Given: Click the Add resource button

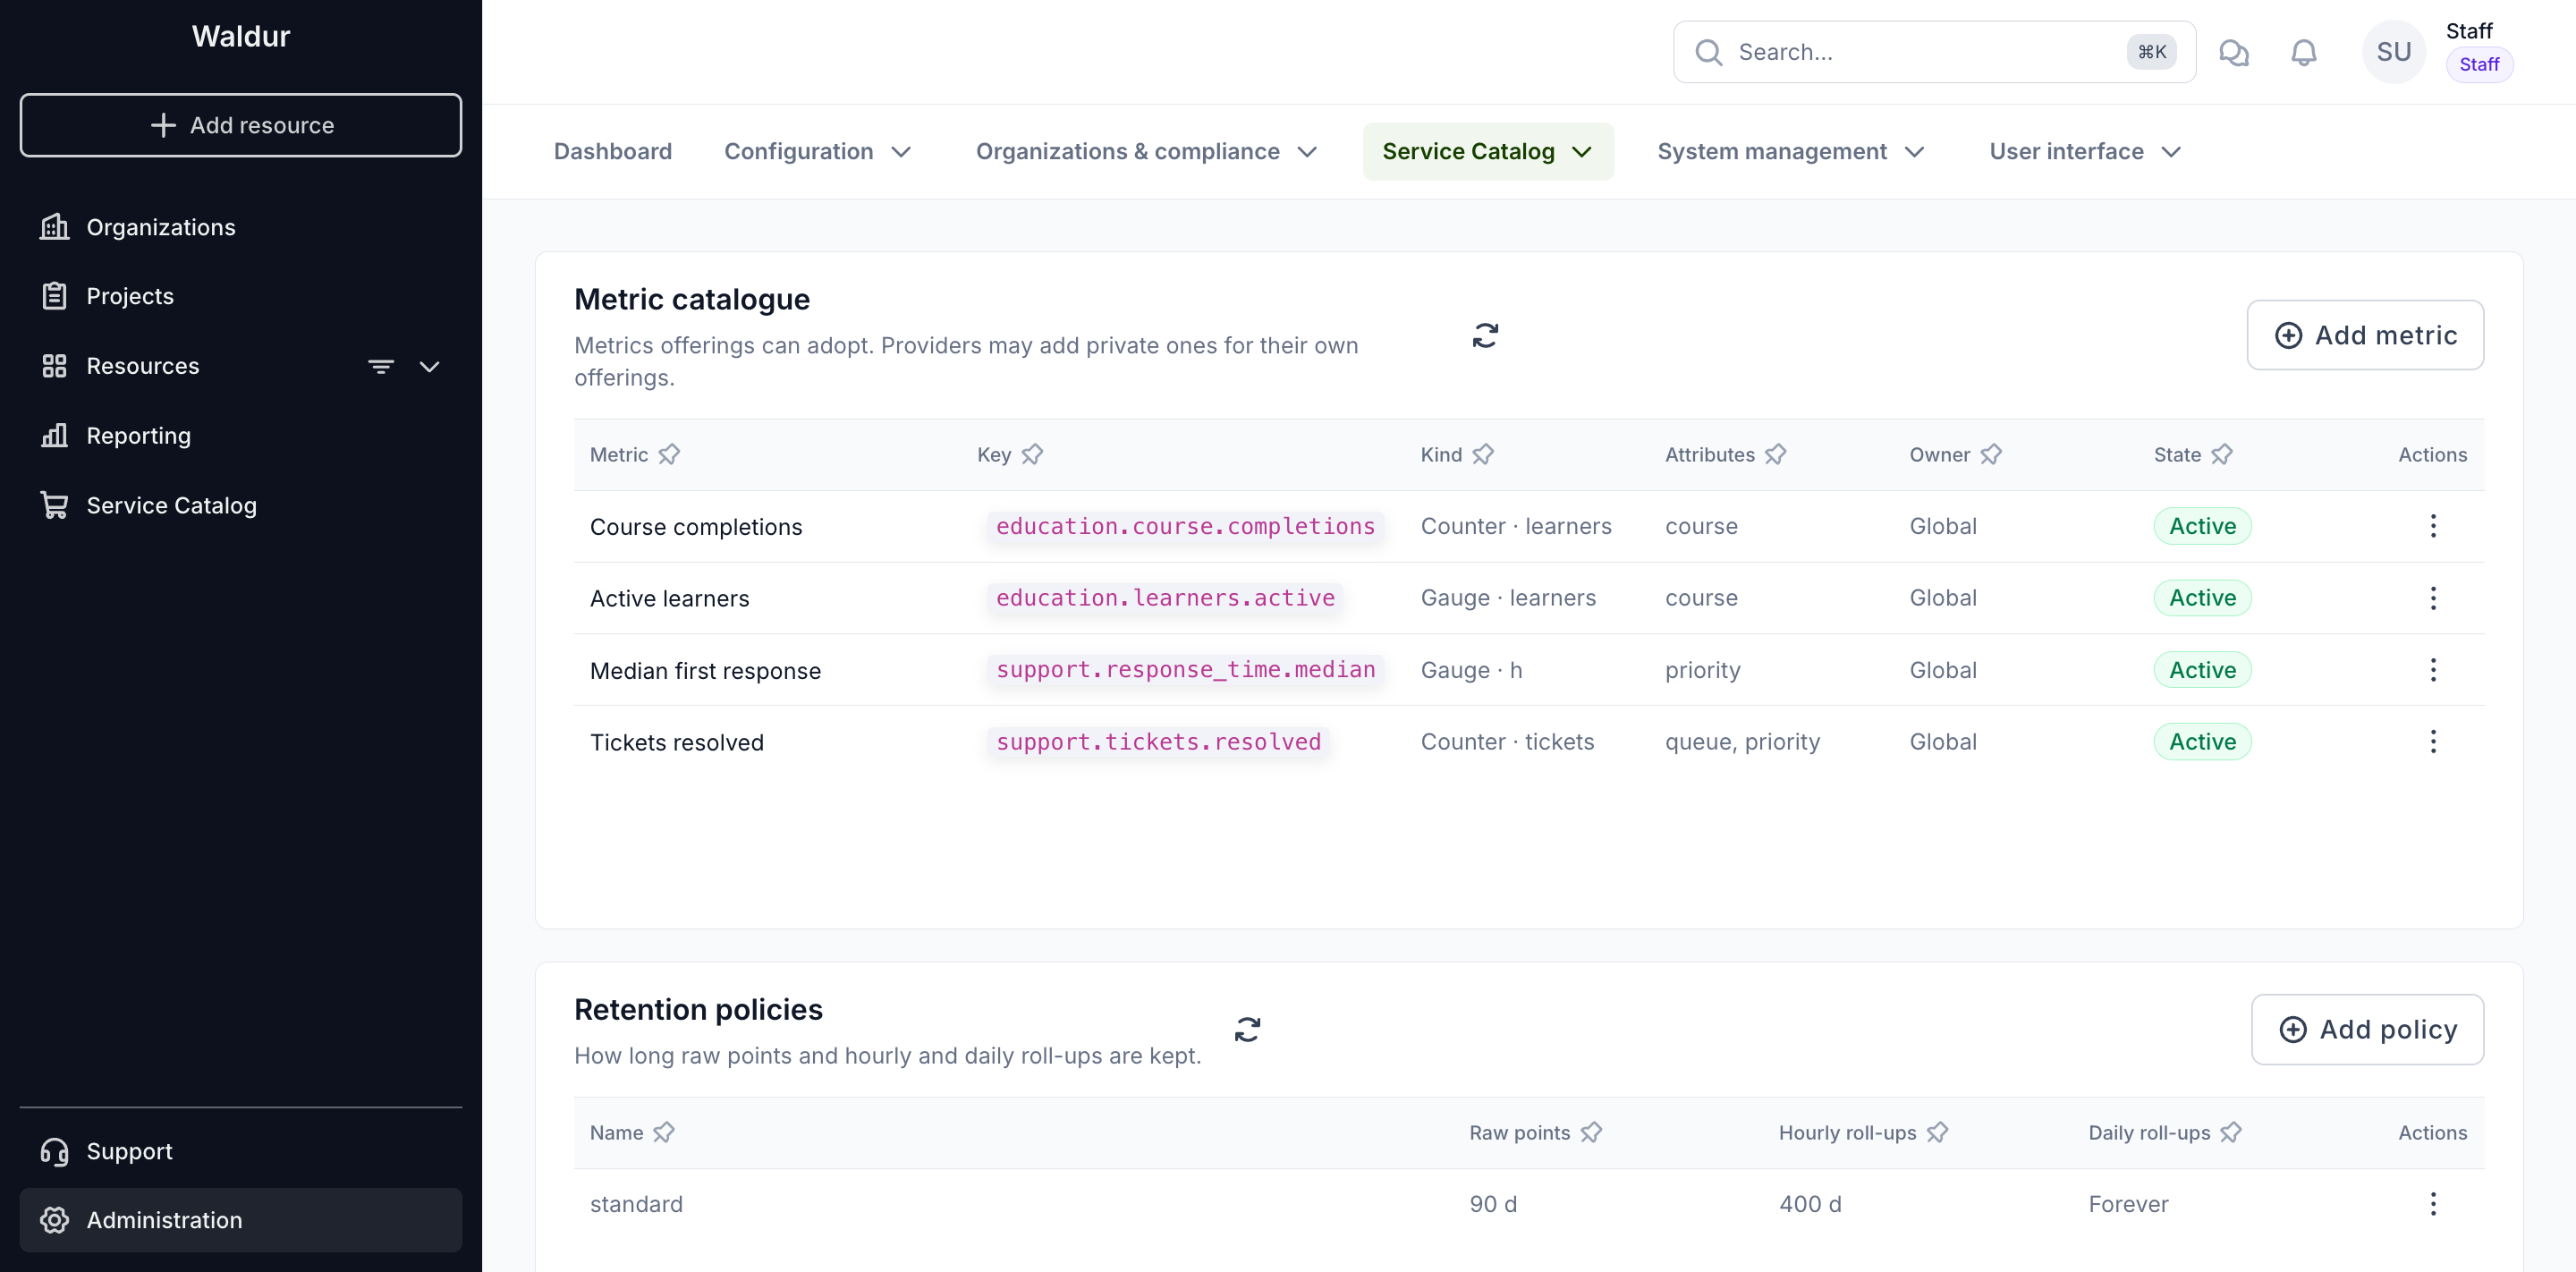Looking at the screenshot, I should 240,125.
